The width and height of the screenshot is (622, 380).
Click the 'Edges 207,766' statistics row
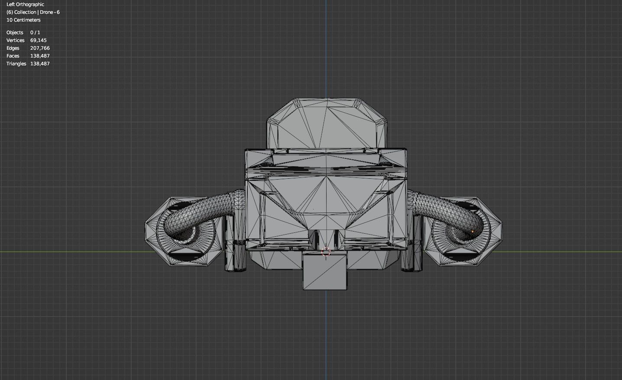pyautogui.click(x=28, y=48)
